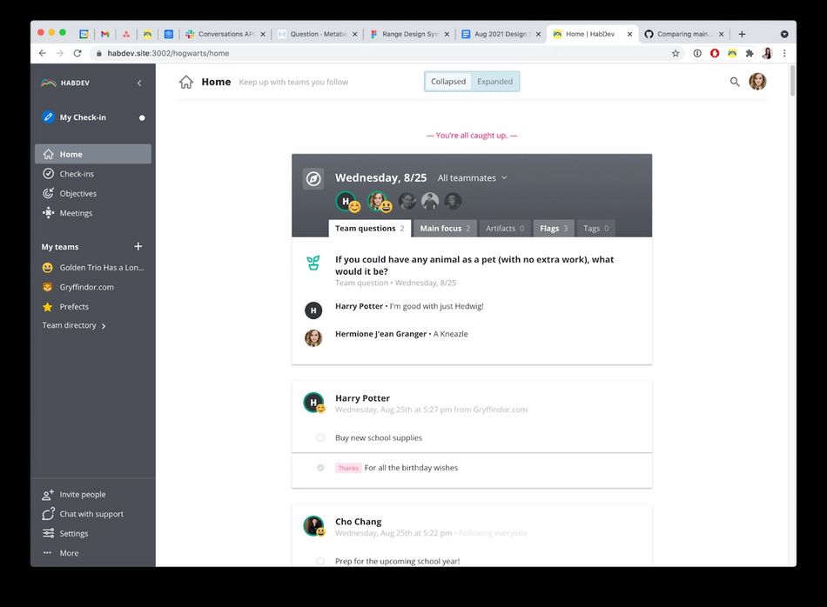The height and width of the screenshot is (607, 827).
Task: Open Objectives target icon
Action: tap(48, 193)
